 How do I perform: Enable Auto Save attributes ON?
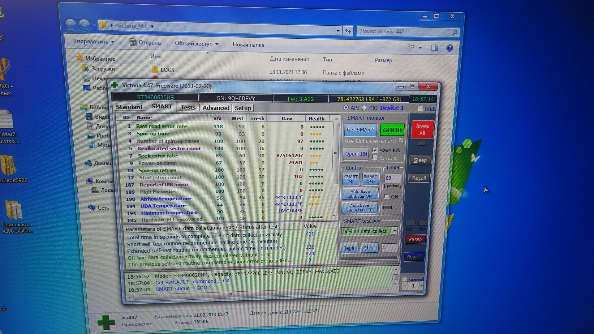point(360,194)
